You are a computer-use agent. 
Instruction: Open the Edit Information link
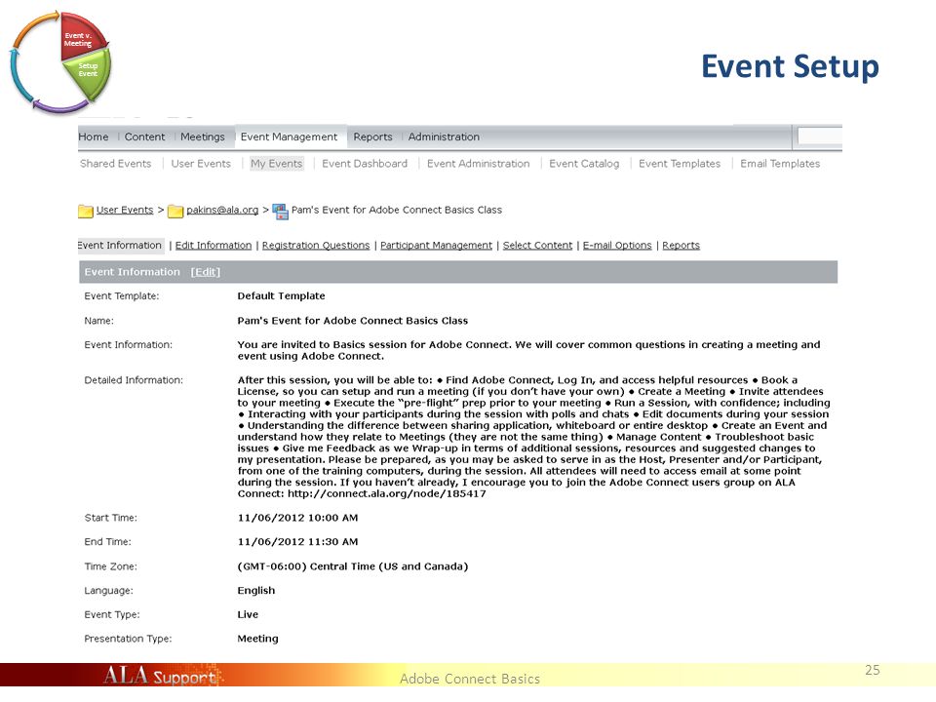coord(214,246)
